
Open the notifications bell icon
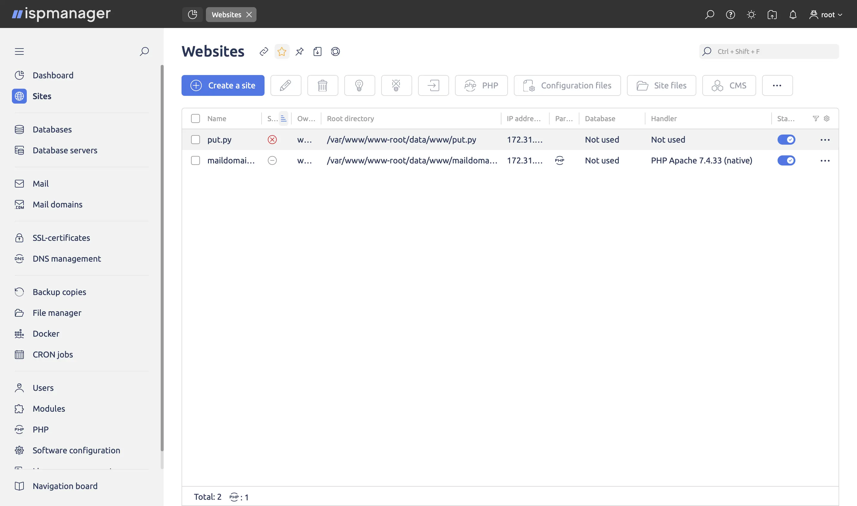tap(792, 15)
